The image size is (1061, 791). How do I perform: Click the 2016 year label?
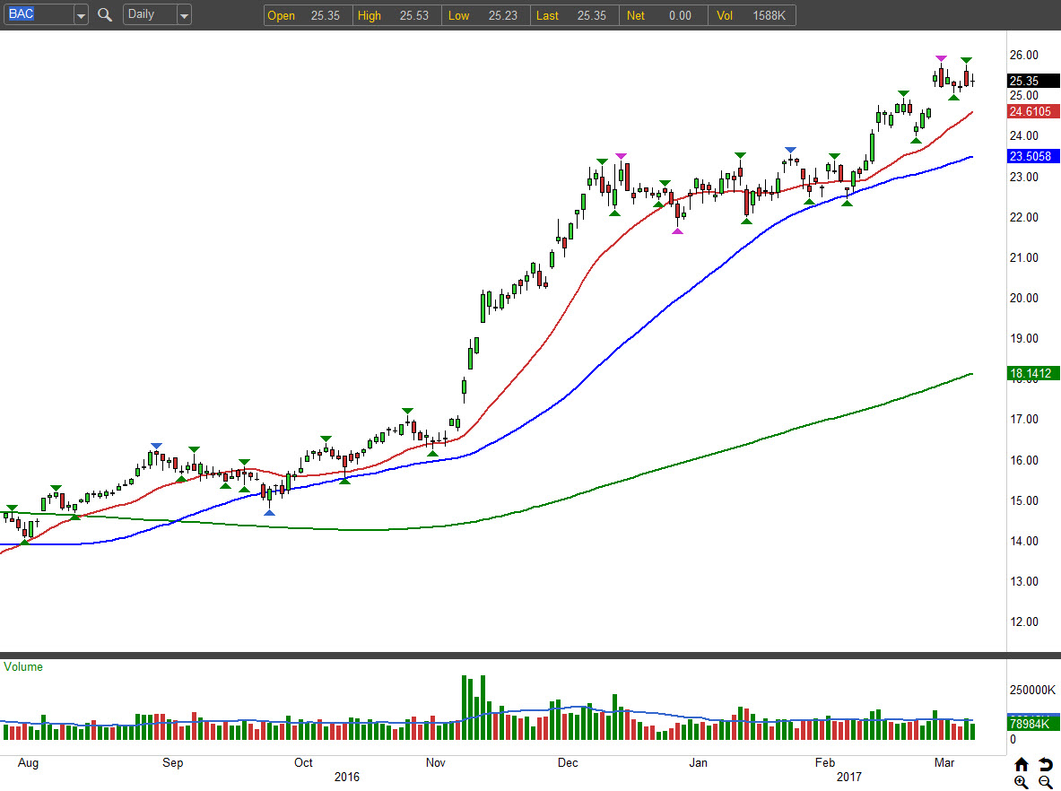tap(347, 777)
